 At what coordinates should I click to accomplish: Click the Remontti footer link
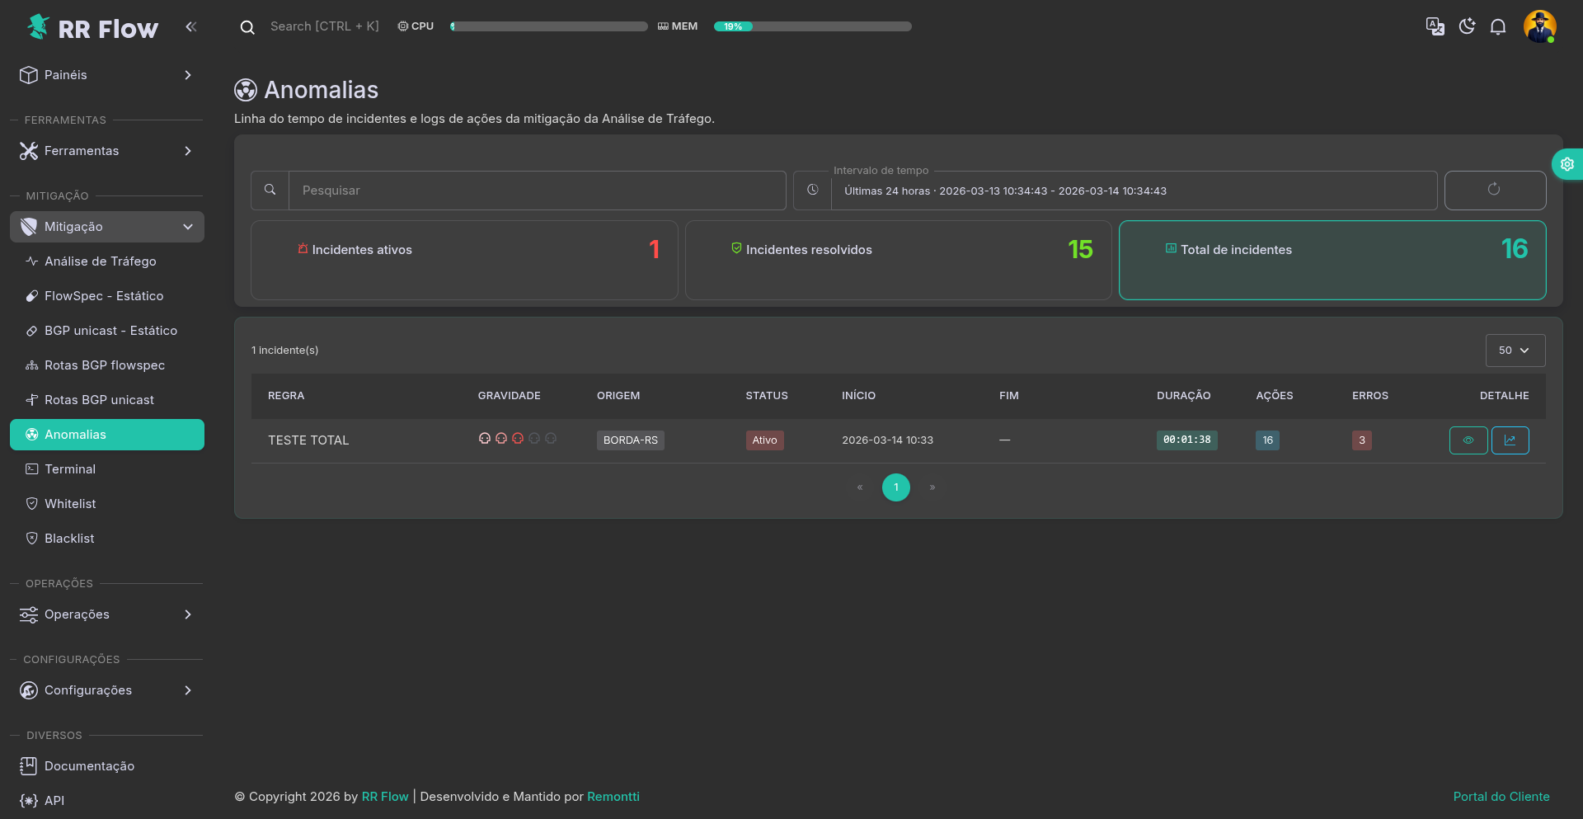point(613,797)
